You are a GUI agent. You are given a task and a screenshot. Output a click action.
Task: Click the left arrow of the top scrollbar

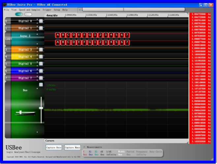[x=80, y=10]
